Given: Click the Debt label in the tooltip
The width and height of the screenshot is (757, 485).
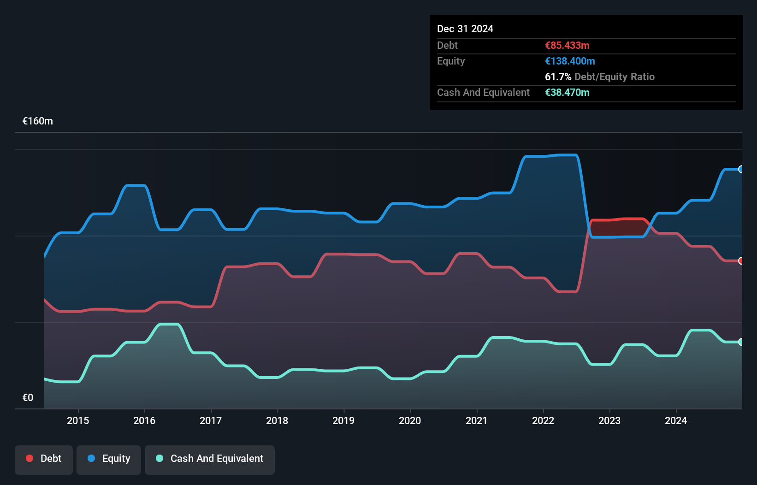Looking at the screenshot, I should [447, 45].
